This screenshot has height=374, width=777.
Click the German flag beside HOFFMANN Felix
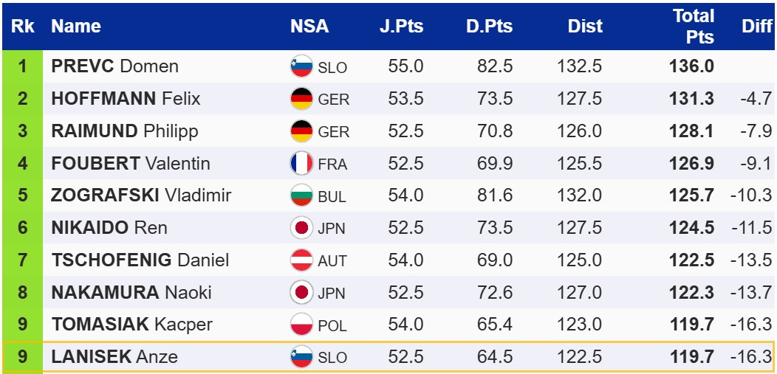pyautogui.click(x=301, y=99)
